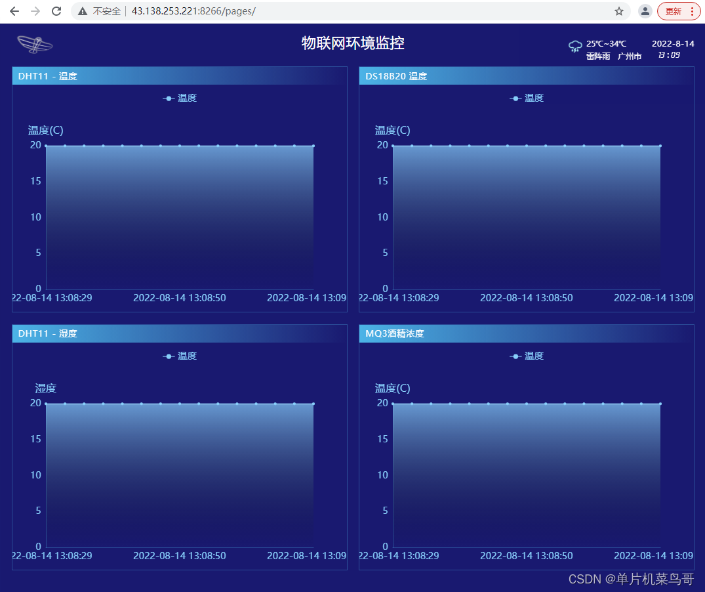Click the not-secure warning triangle icon
Viewport: 705px width, 592px height.
[x=82, y=11]
